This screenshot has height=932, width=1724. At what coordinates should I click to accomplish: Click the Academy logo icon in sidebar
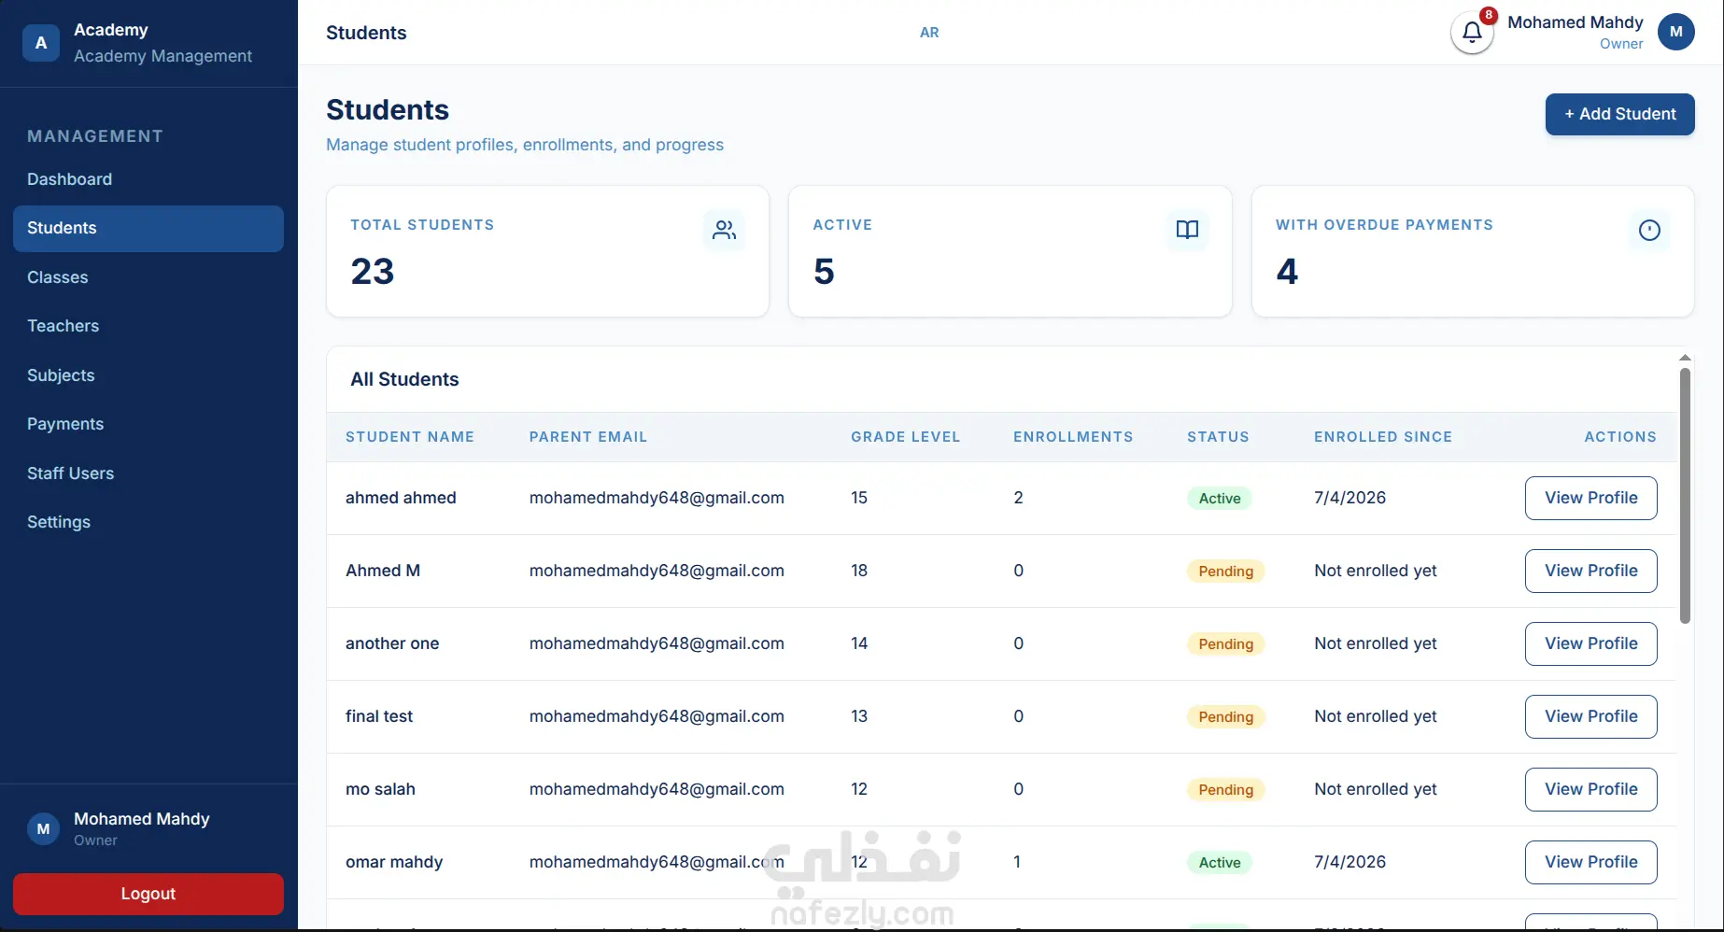point(40,43)
